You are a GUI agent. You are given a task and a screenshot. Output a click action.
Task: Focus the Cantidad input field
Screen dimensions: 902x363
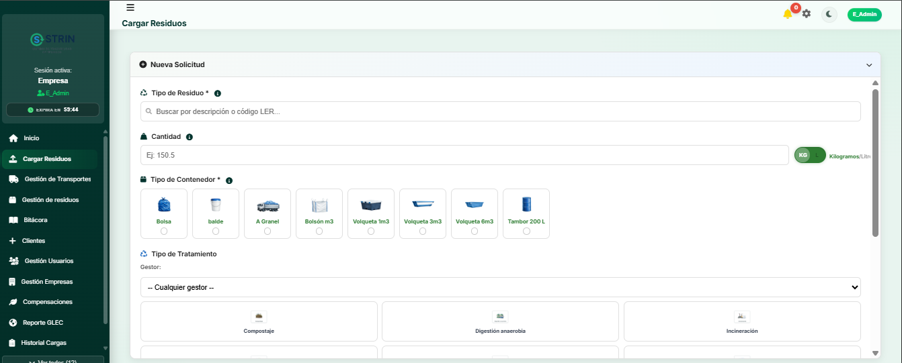464,155
